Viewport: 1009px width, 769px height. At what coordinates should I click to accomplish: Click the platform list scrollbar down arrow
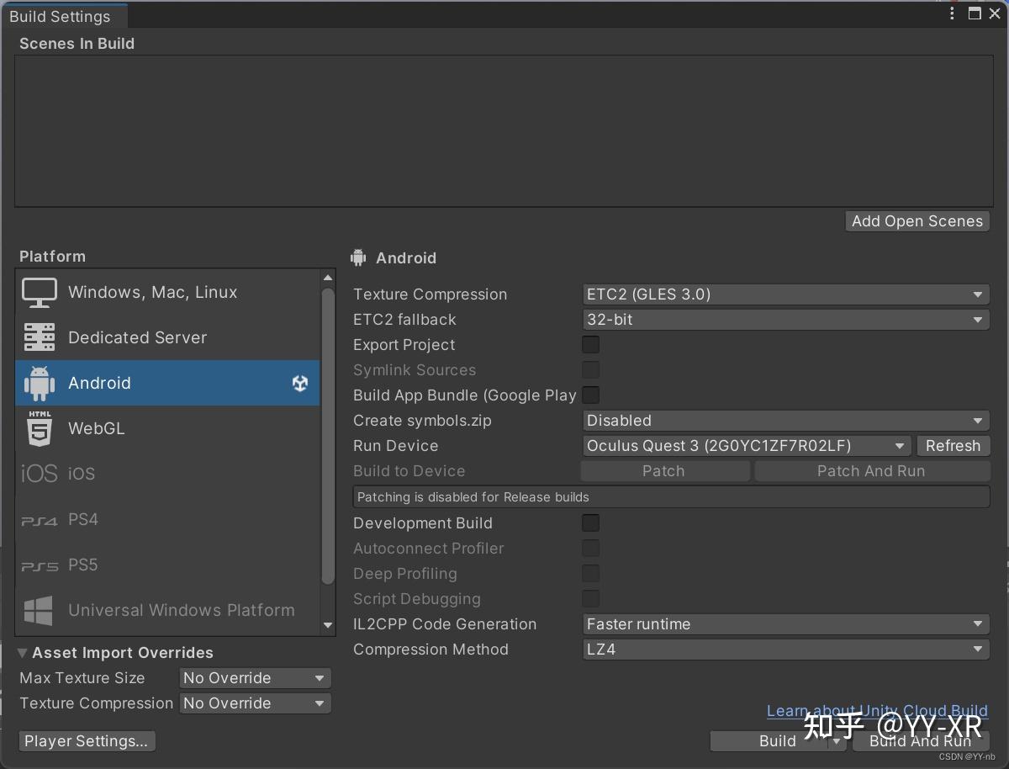point(327,625)
